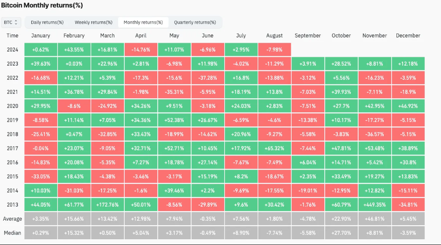Viewport: 441px width, 245px height.
Task: Click the +449.35% November 2013 cell
Action: [x=374, y=205]
